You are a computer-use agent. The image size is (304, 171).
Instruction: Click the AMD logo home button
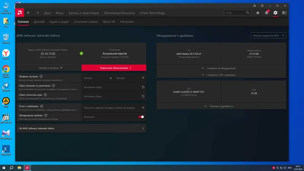(20, 13)
